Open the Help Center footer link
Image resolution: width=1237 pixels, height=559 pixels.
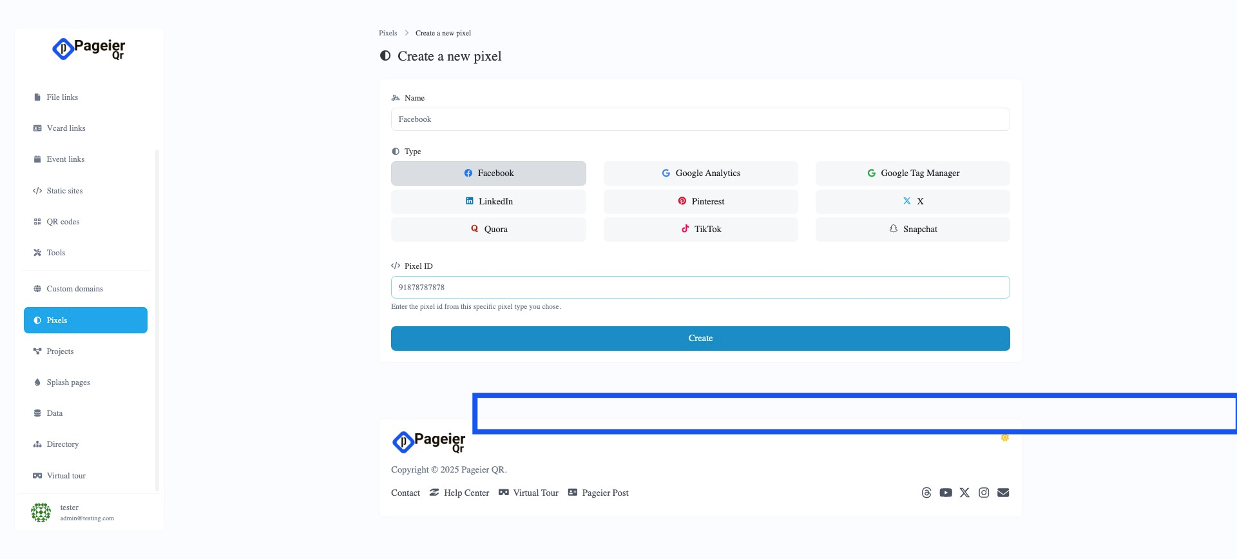coord(466,493)
